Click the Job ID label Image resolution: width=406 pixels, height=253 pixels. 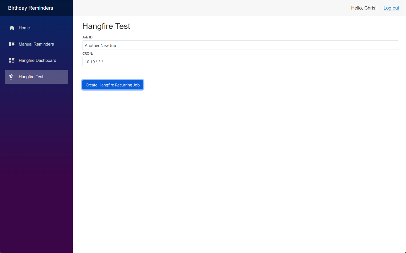tap(87, 37)
